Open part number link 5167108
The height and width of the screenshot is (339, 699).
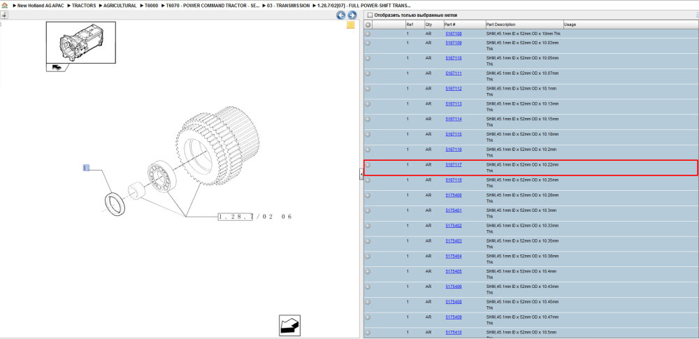click(x=454, y=34)
